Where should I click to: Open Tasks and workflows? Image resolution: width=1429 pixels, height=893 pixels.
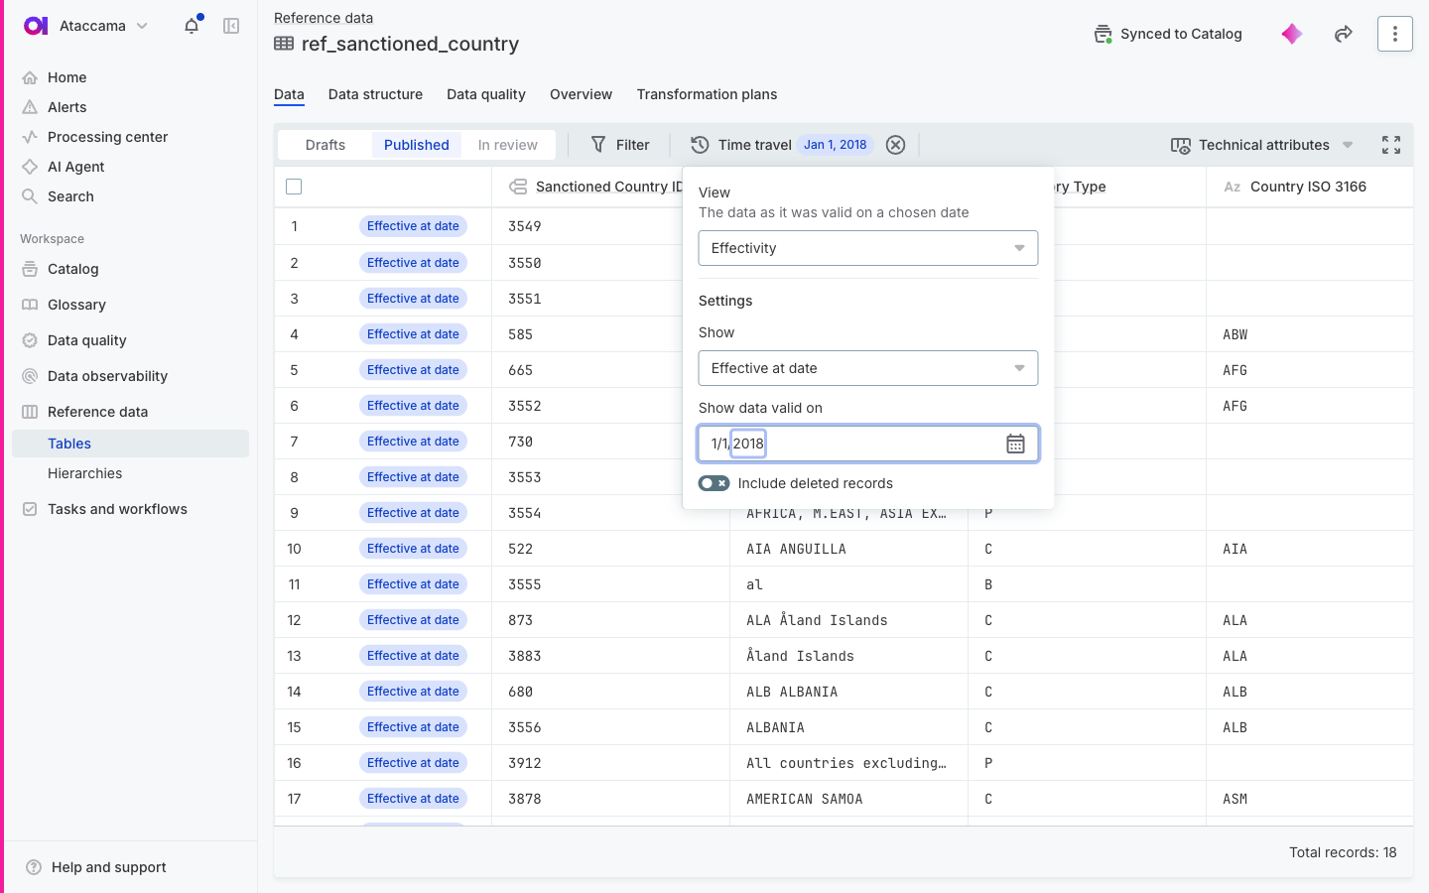117,509
